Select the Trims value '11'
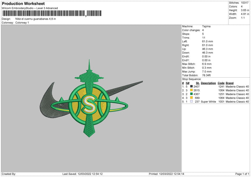Screen dimensions: 251x177 click(x=204, y=38)
